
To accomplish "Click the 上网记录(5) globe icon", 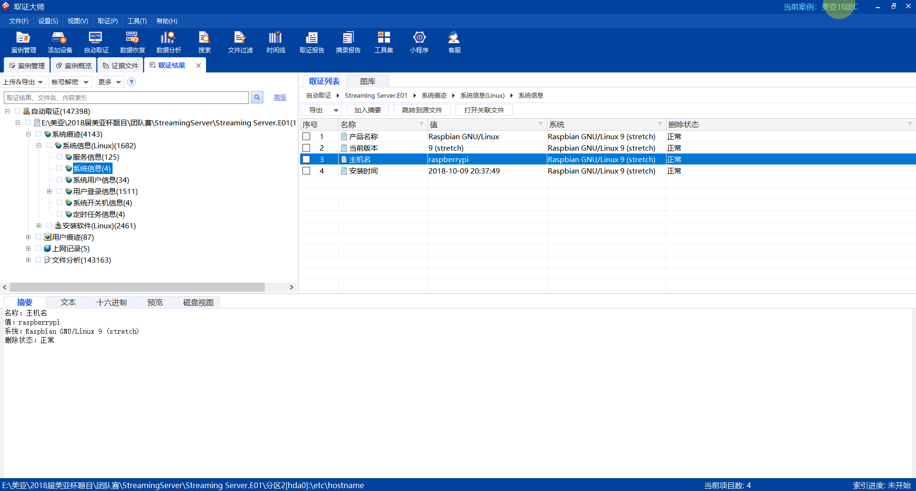I will point(48,248).
